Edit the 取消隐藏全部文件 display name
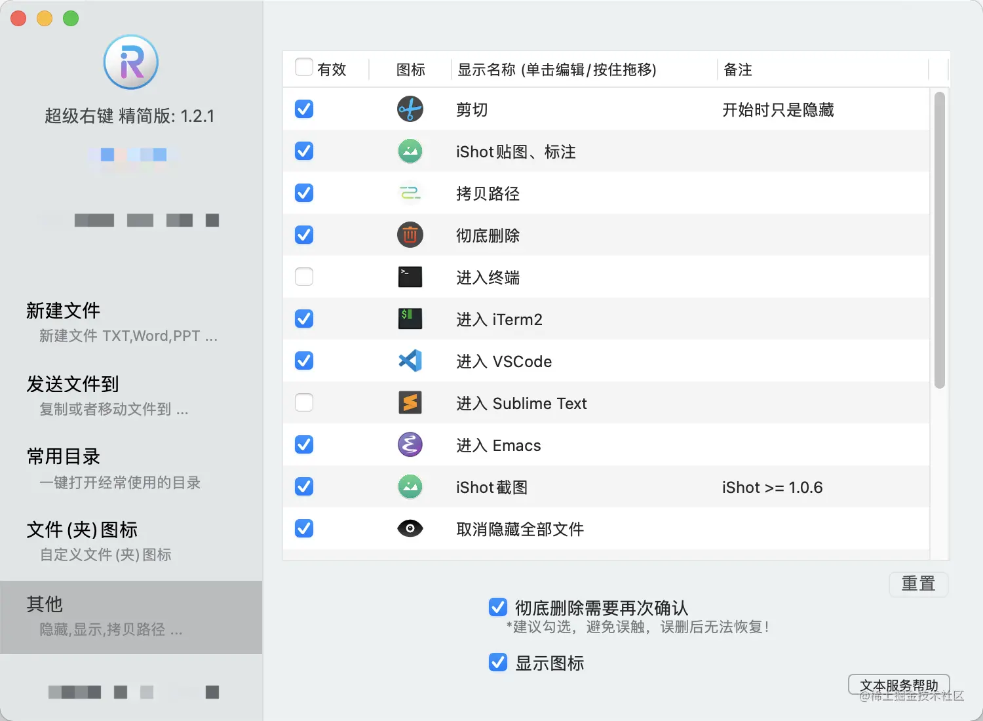 (x=520, y=529)
